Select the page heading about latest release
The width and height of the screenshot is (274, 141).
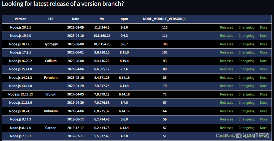[63, 4]
